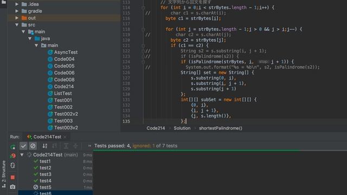Collapse the src folder
The width and height of the screenshot is (347, 195).
(x=17, y=25)
